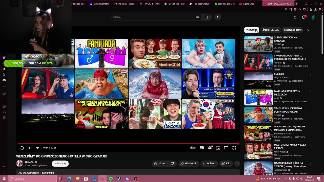Open the on-screen keyboard icon
The image size is (324, 182).
pyautogui.click(x=198, y=17)
